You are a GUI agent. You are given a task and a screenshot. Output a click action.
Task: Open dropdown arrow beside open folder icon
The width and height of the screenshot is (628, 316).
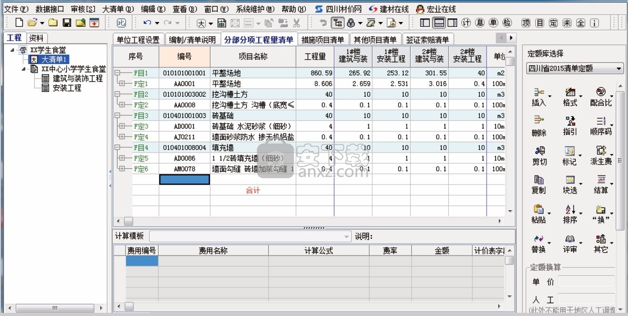coord(42,23)
